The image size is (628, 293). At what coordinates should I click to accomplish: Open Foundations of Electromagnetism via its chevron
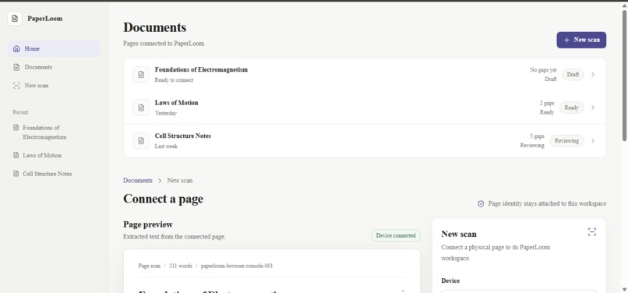(593, 75)
